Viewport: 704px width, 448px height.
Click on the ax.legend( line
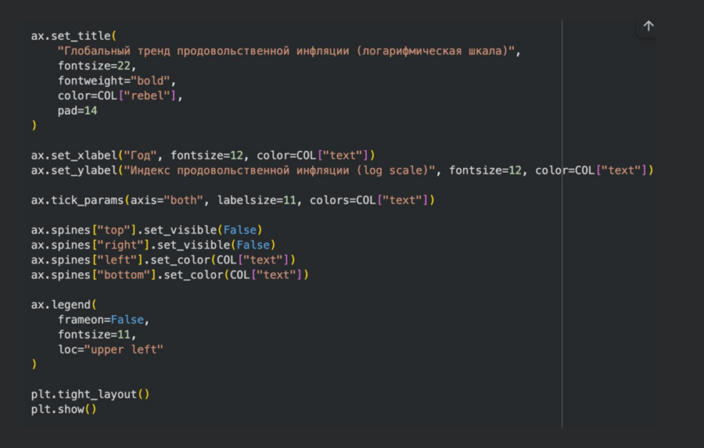tap(64, 305)
